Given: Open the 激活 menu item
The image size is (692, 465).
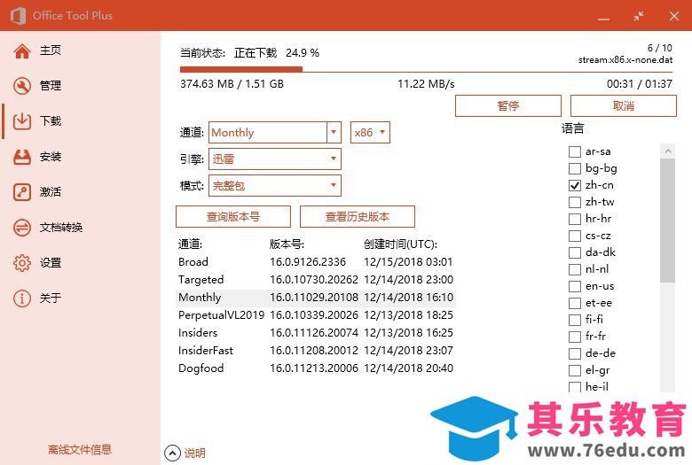Looking at the screenshot, I should coord(50,191).
